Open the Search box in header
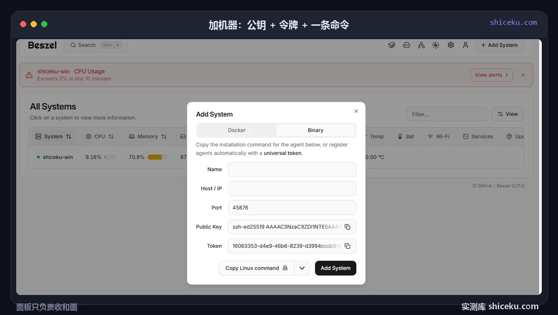 96,45
